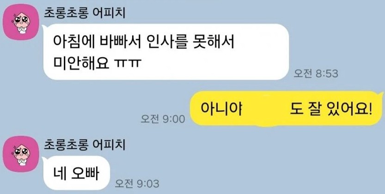Click the lower "초롱초롱 어피치" sender name
This screenshot has height=194, width=385.
click(x=85, y=145)
